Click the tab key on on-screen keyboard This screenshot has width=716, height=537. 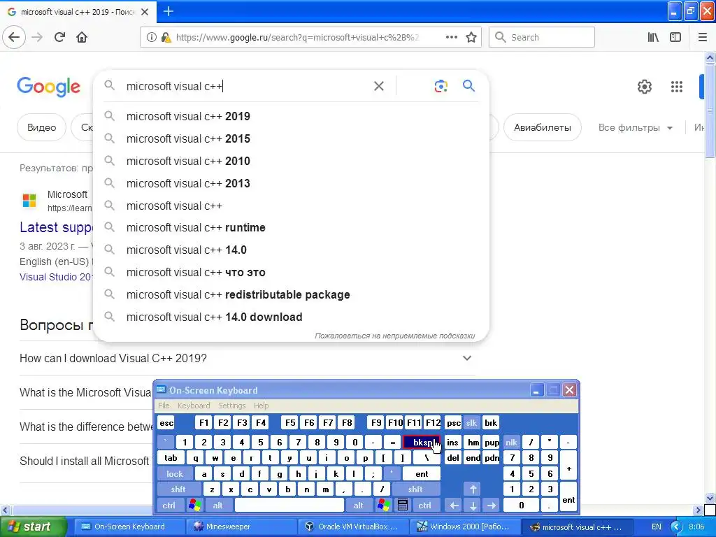(x=171, y=458)
